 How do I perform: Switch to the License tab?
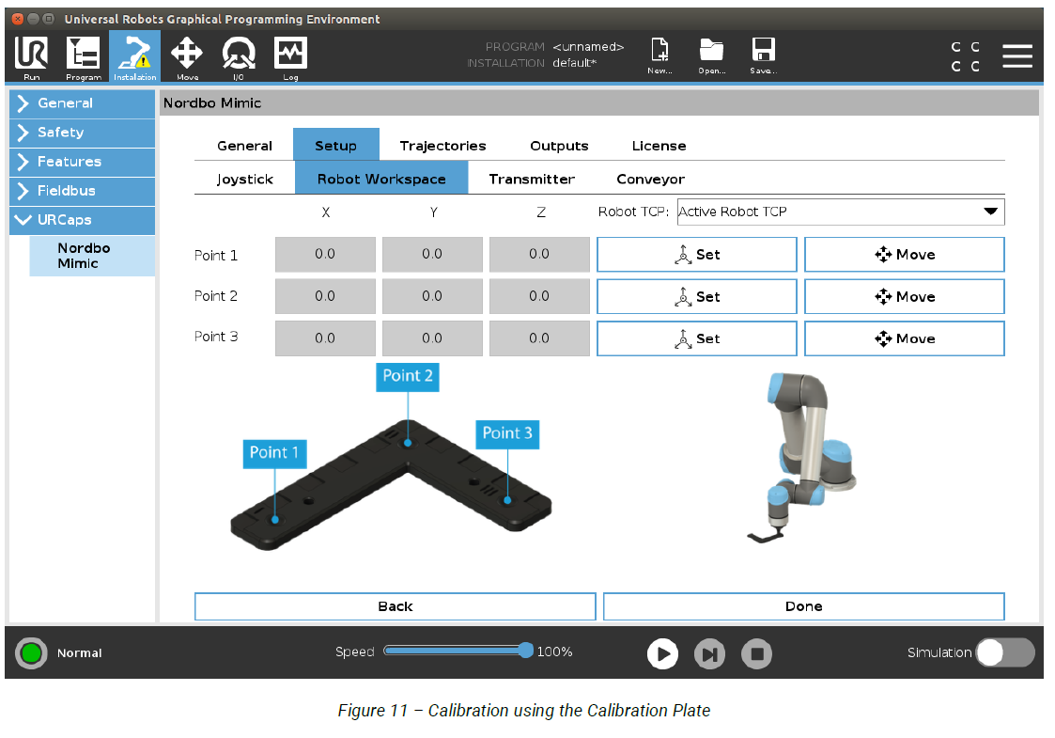coord(659,146)
